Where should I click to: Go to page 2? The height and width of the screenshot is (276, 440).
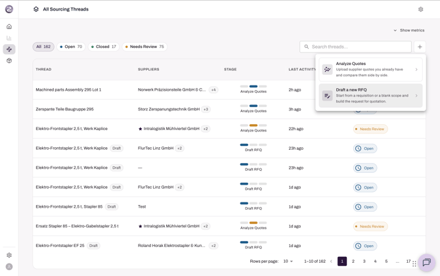(x=353, y=261)
